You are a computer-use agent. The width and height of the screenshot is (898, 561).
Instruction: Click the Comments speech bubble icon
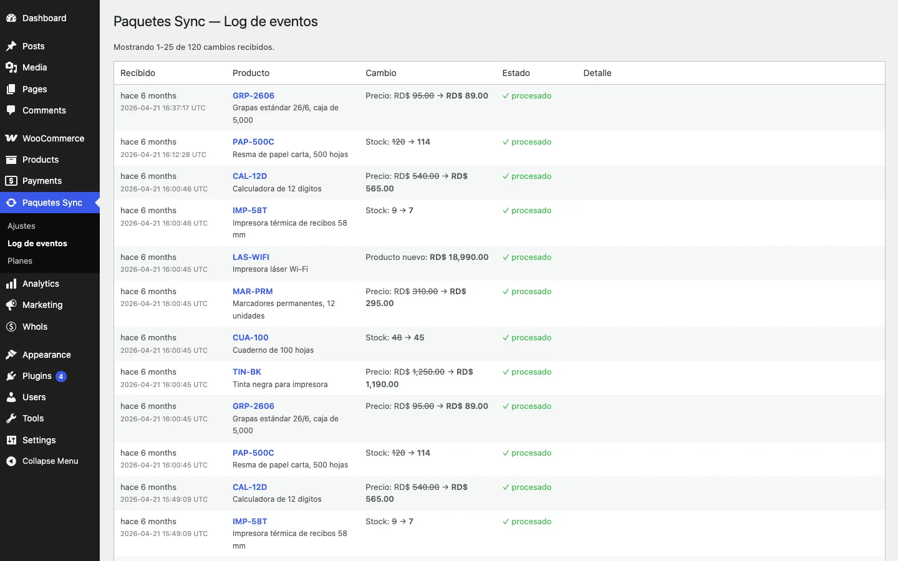pos(11,110)
